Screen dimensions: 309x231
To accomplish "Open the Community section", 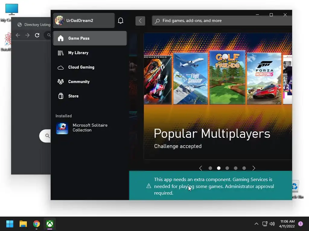I will (x=90, y=82).
